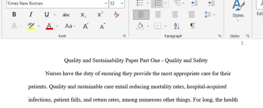263x108 pixels.
Task: Click the Decrease Indent icon
Action: pos(195,3)
